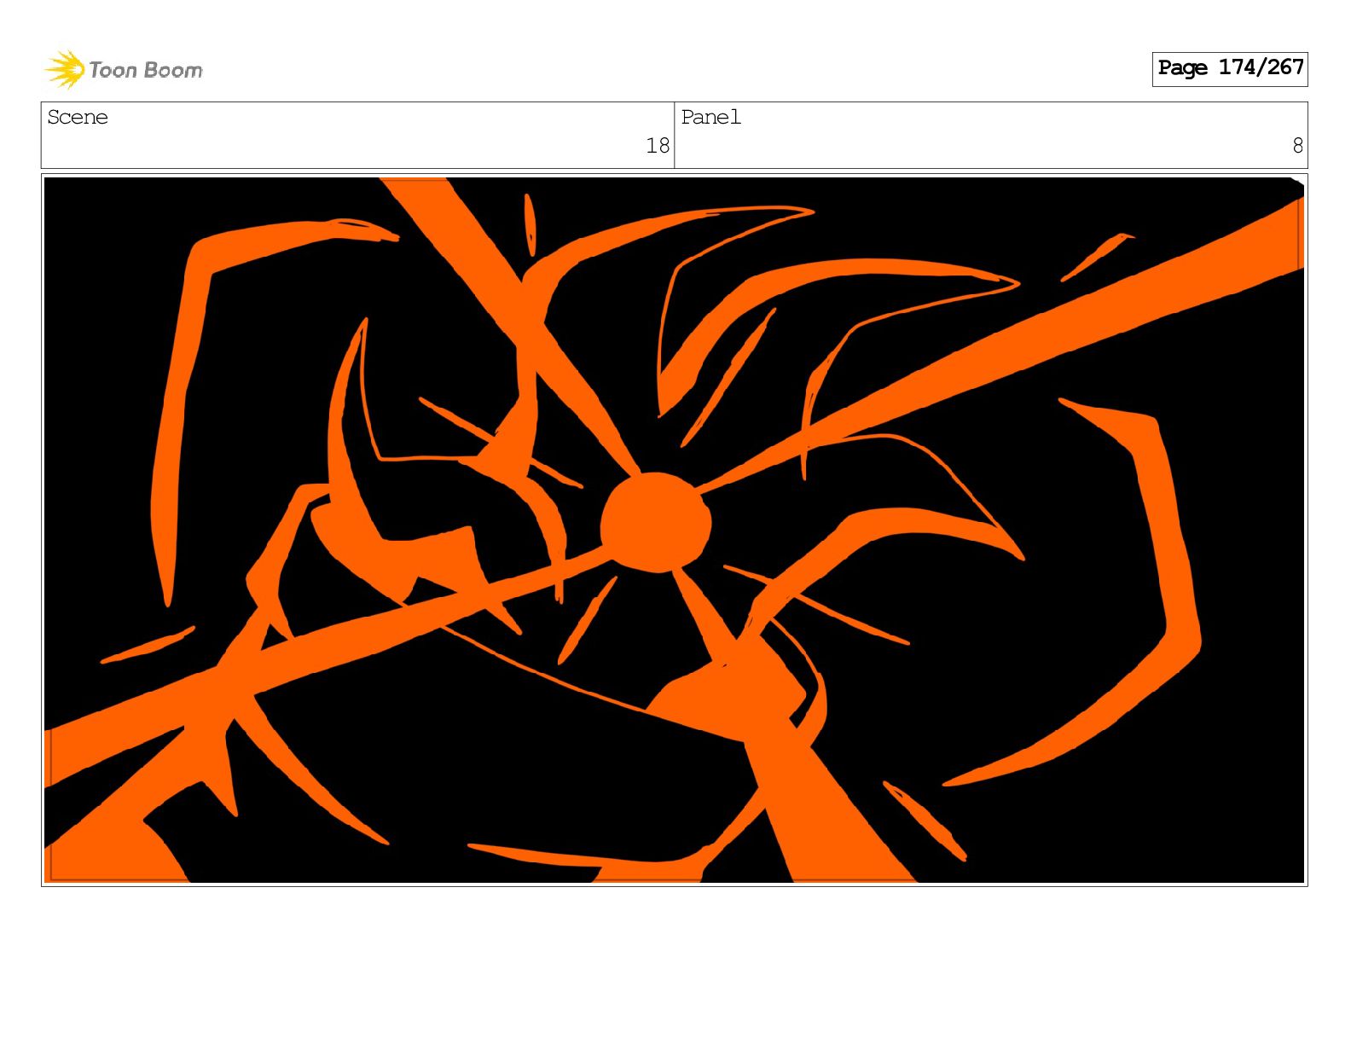Click the Page 174/267 indicator
1351x1044 pixels.
[x=1230, y=68]
